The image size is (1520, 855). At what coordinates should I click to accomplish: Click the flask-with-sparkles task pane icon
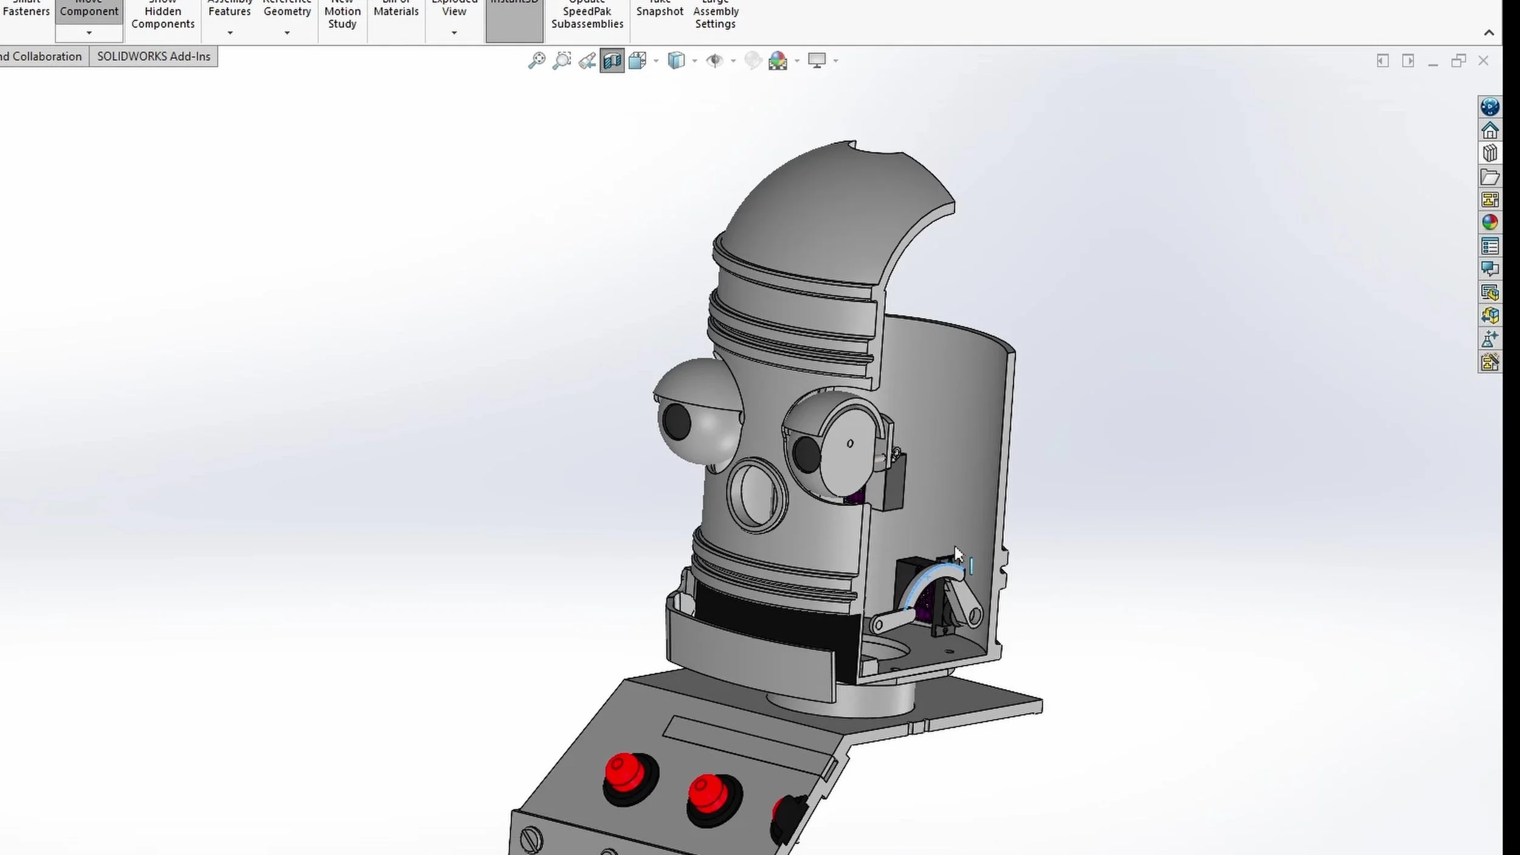pos(1490,339)
